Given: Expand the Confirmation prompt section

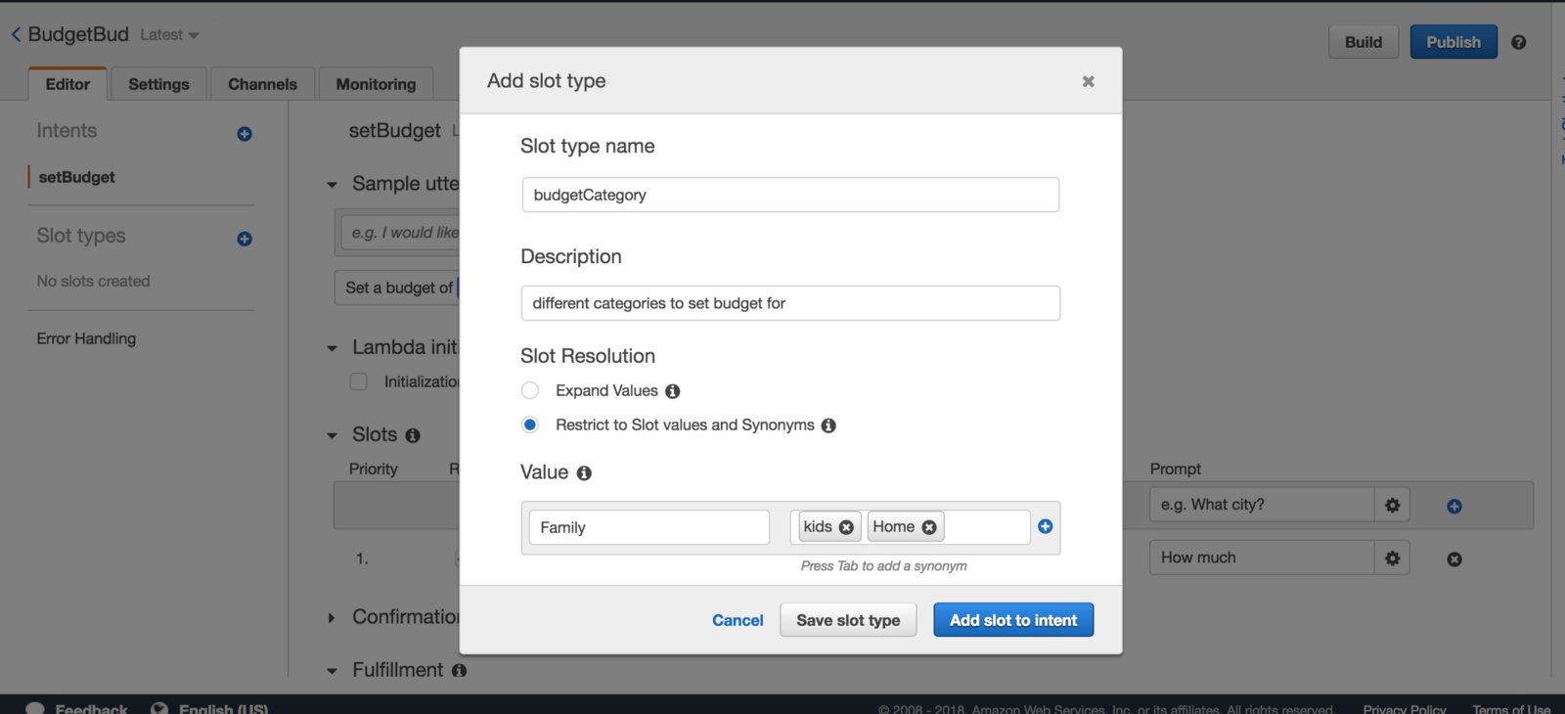Looking at the screenshot, I should click(x=332, y=618).
